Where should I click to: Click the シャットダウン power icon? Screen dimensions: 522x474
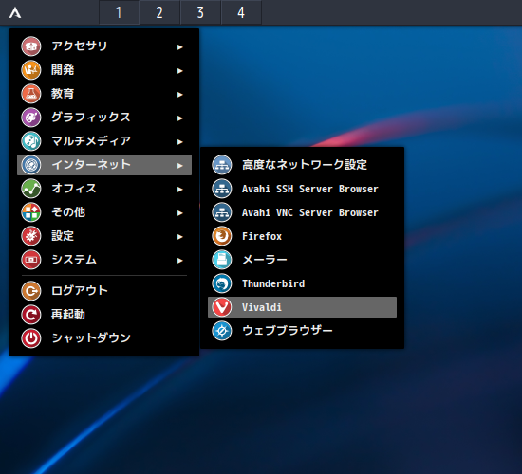click(31, 337)
